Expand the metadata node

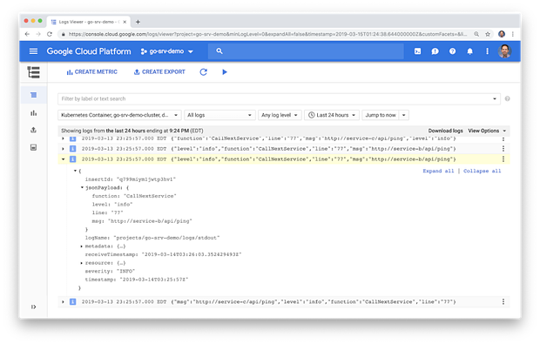pyautogui.click(x=82, y=246)
